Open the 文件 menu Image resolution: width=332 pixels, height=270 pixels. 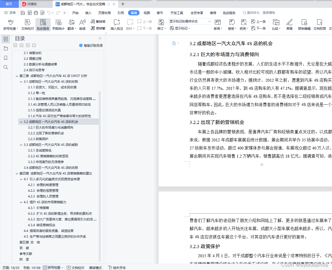coord(10,13)
